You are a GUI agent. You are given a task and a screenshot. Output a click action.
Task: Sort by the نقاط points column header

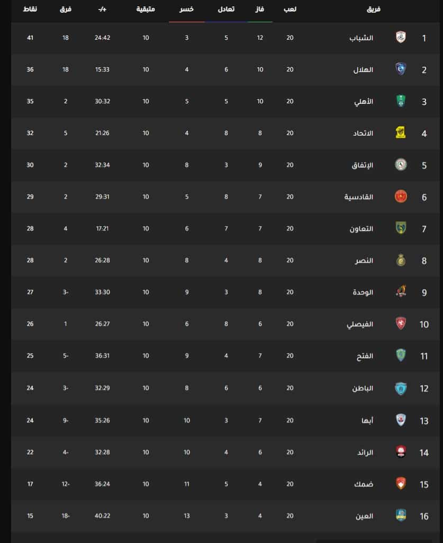pos(30,10)
